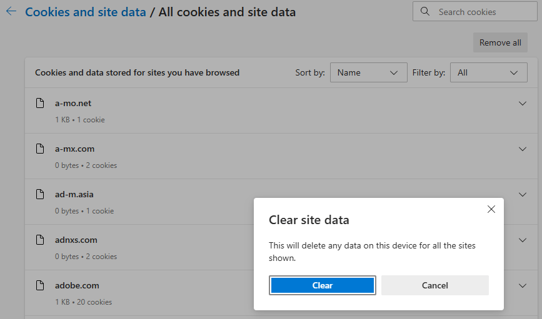Screen dimensions: 542x319
Task: Click the back arrow icon
Action: click(11, 11)
